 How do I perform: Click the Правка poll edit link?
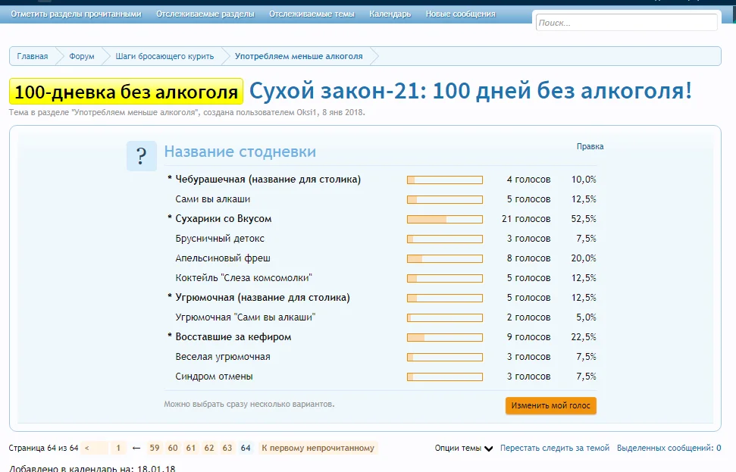tap(590, 146)
